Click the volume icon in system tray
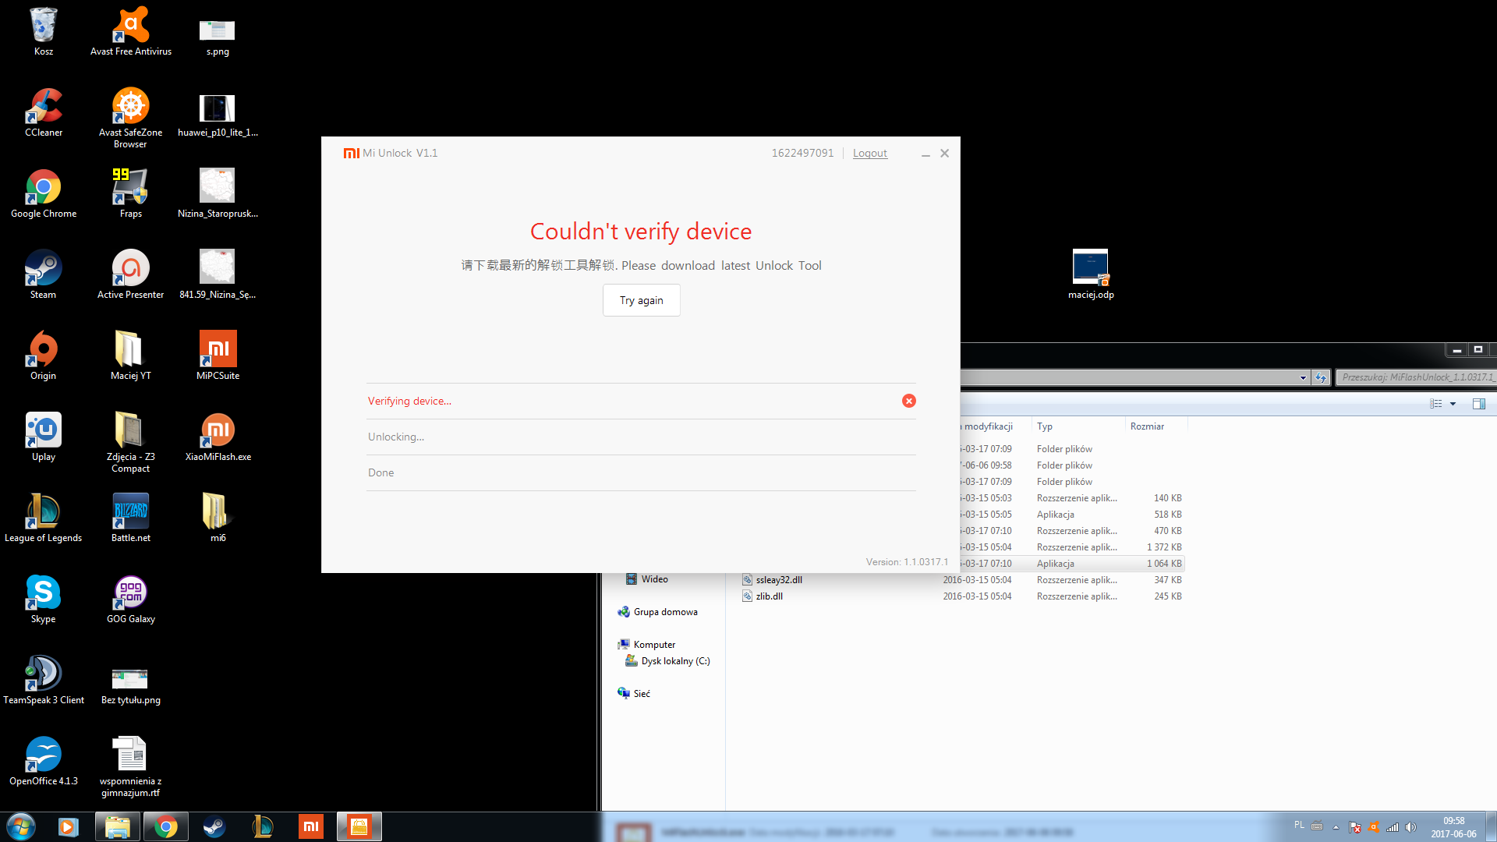1497x842 pixels. pyautogui.click(x=1410, y=827)
